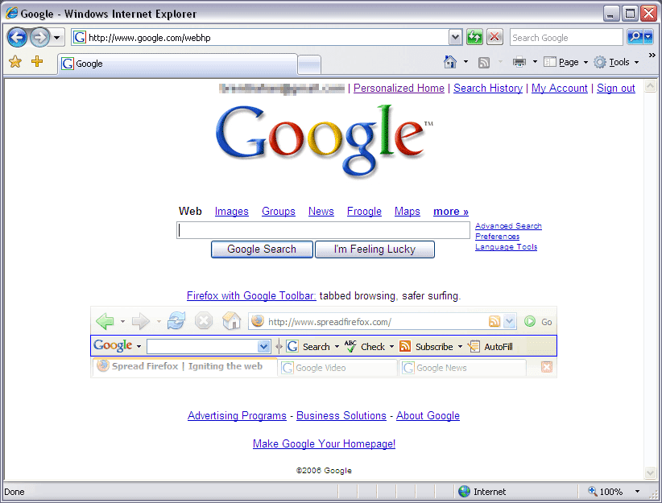Click the Google Toolbar logo in promo image
The image size is (662, 503).
point(113,345)
